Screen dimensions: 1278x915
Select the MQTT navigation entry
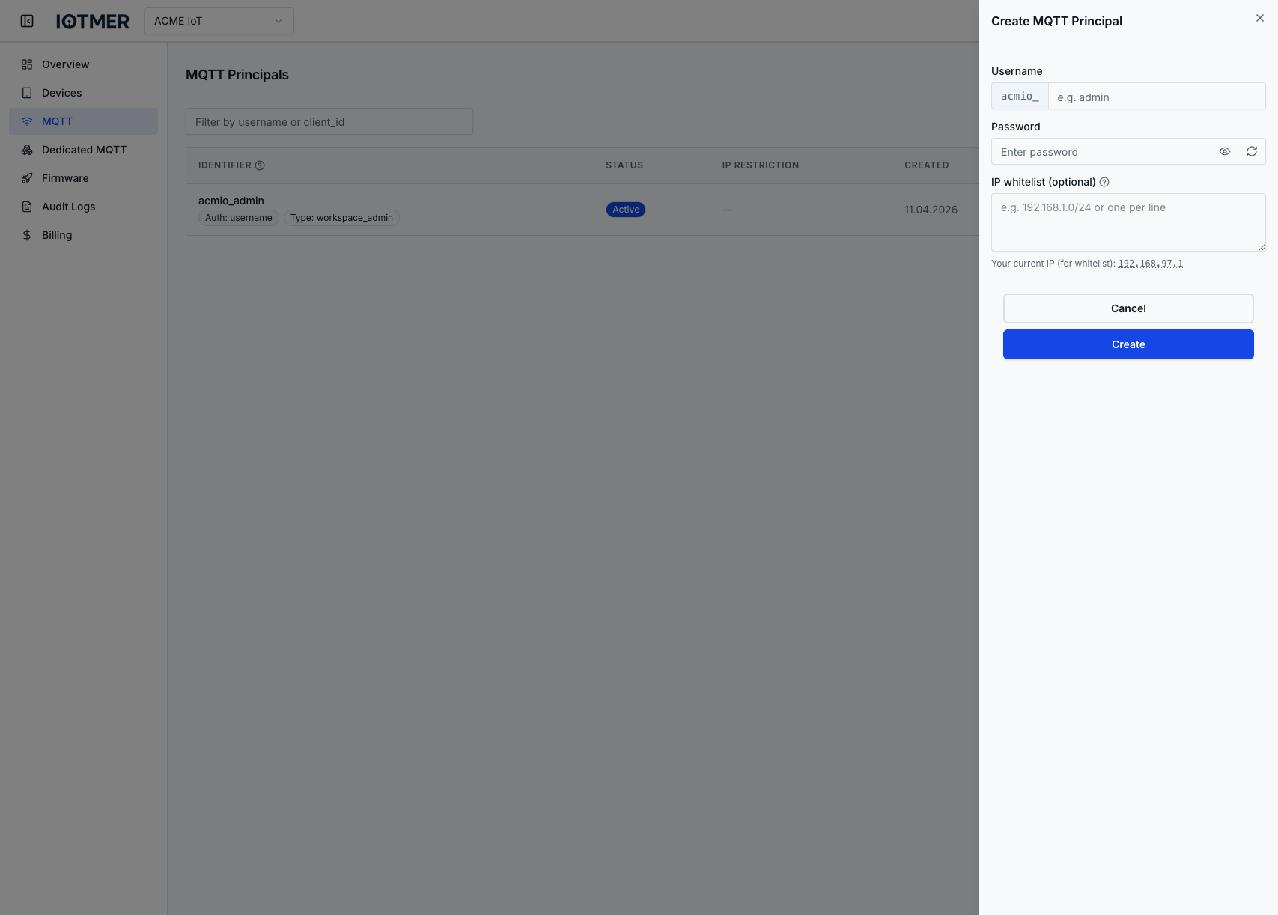click(58, 121)
